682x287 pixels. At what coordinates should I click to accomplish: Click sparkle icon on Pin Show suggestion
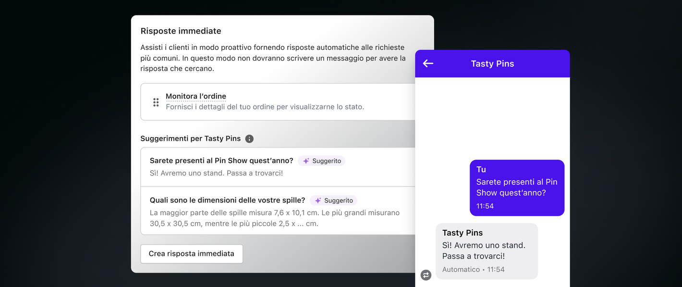pyautogui.click(x=306, y=161)
